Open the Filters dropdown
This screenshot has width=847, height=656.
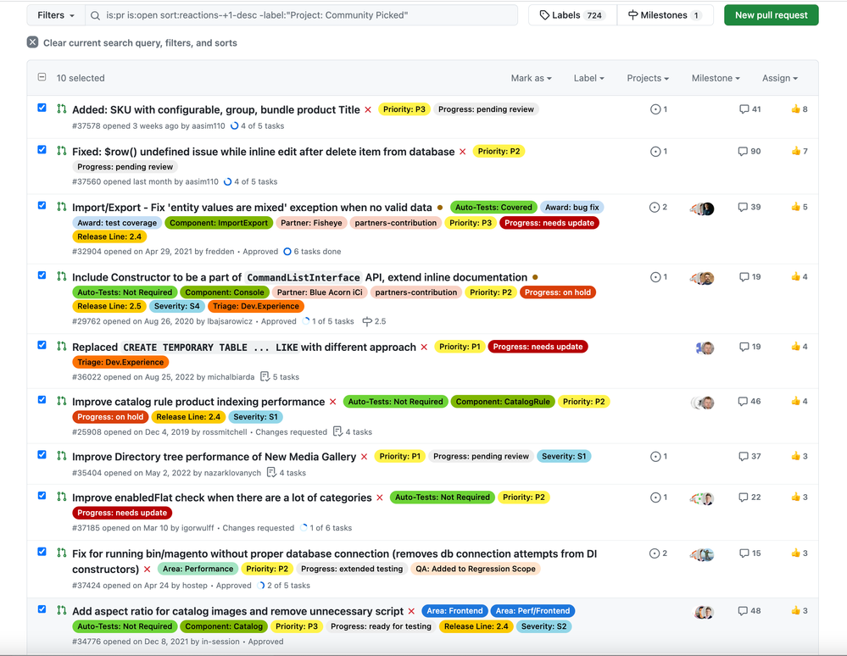coord(56,15)
